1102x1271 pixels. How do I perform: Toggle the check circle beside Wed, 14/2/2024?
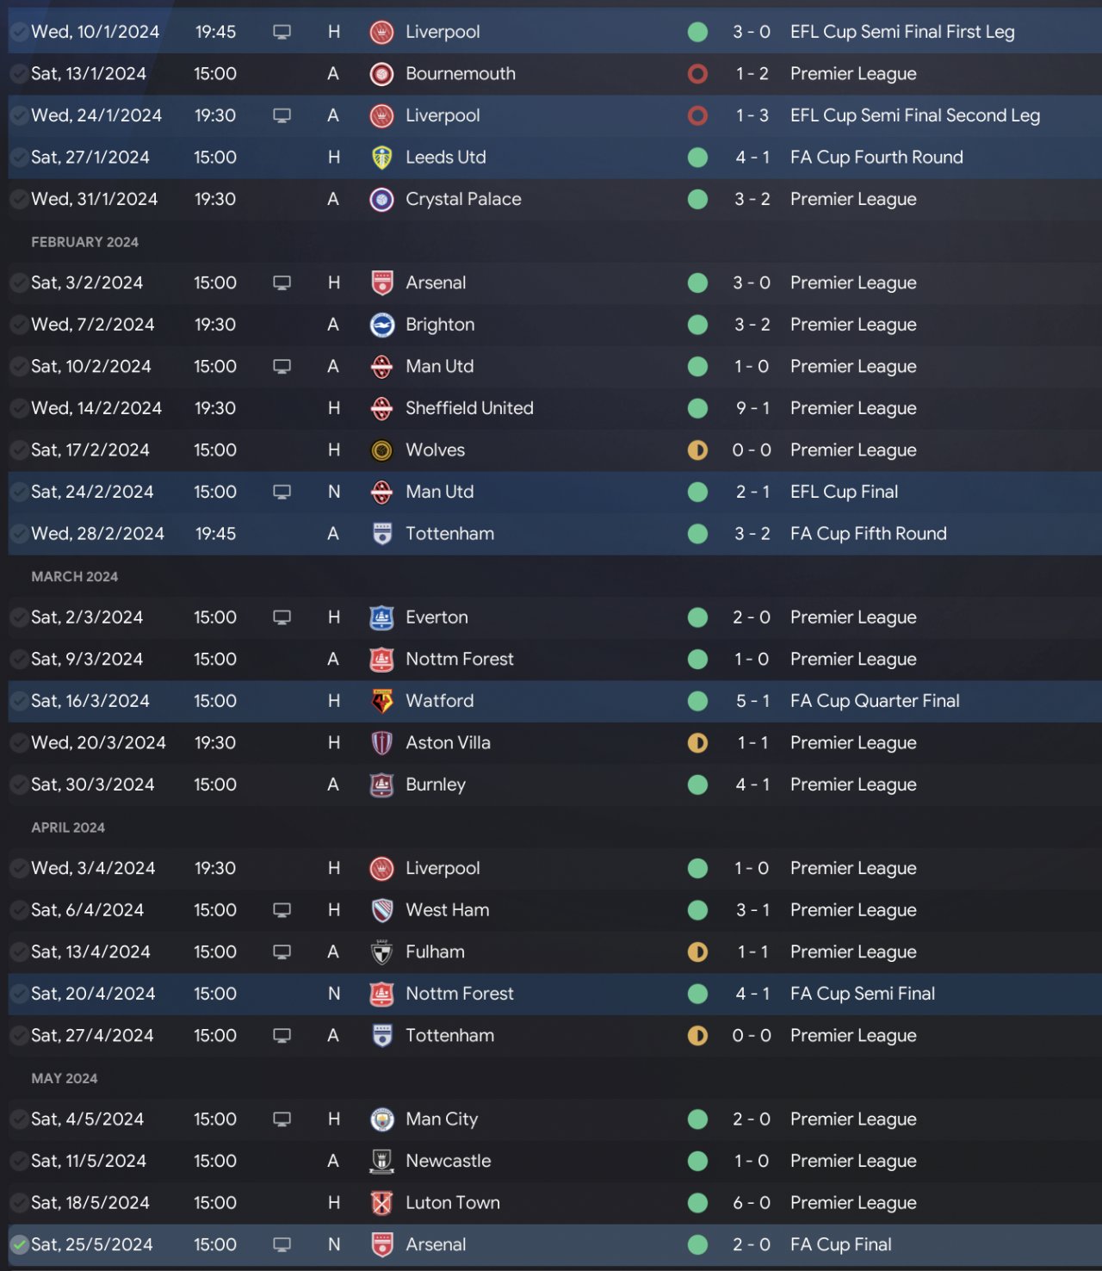(19, 408)
